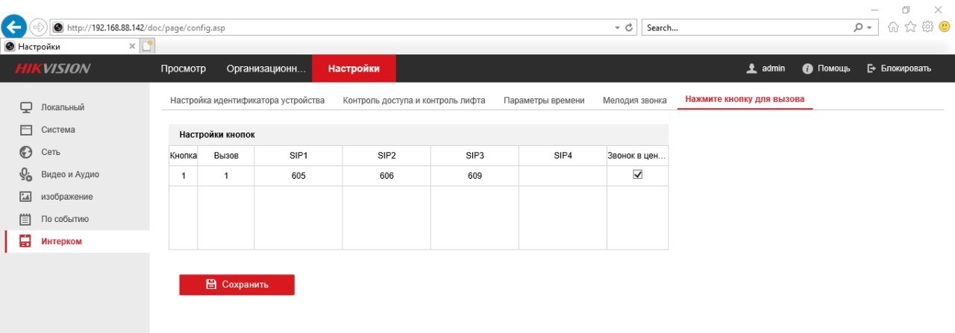The image size is (955, 333).
Task: Click the Видео и Аудио microphone icon
Action: pos(25,174)
